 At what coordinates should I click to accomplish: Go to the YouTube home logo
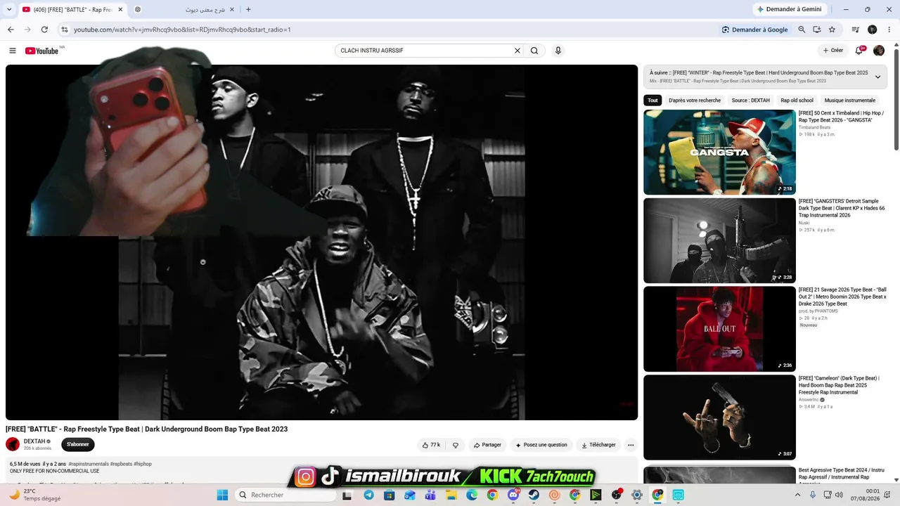point(42,51)
